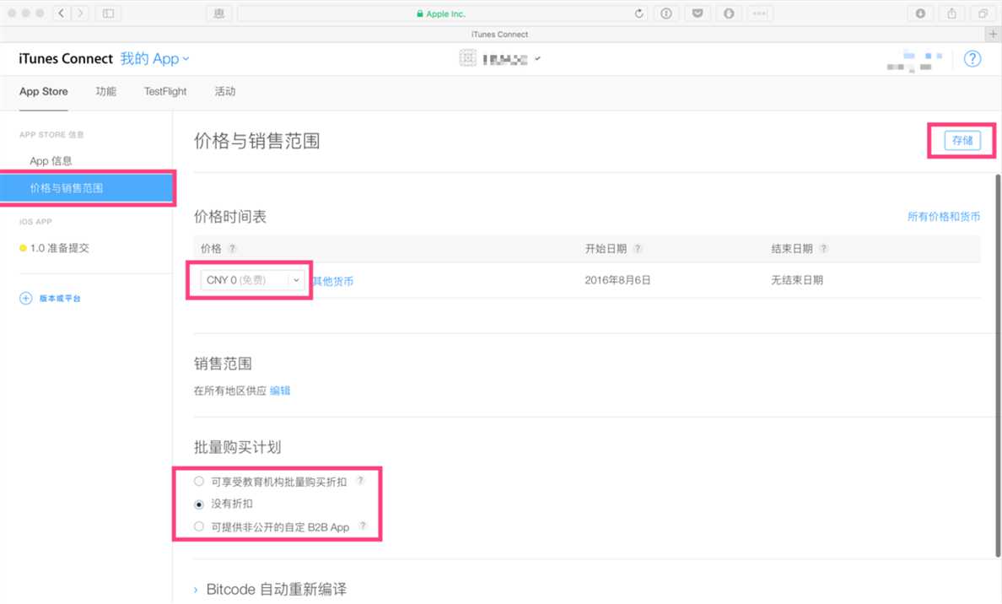This screenshot has width=1002, height=604.
Task: Select the 没有折扣 radio button
Action: coord(199,504)
